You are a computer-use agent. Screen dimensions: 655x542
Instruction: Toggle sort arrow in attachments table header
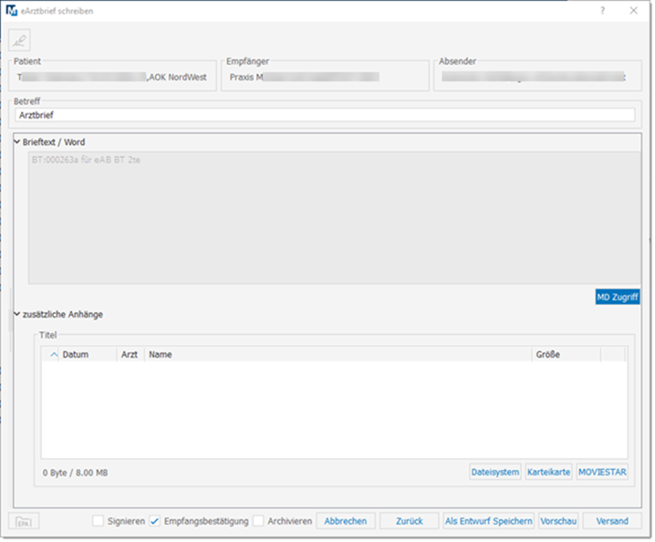coord(52,354)
